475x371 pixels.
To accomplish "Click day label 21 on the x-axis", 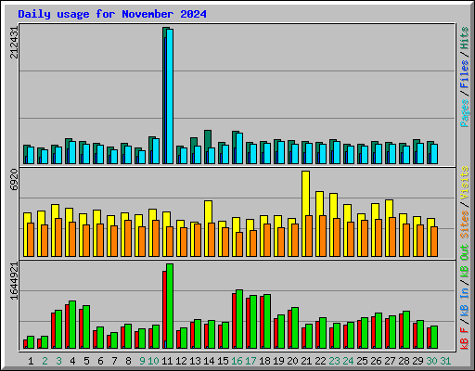I will coord(306,361).
